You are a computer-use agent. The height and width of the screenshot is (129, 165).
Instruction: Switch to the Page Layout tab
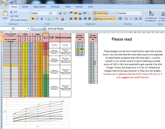39,7
